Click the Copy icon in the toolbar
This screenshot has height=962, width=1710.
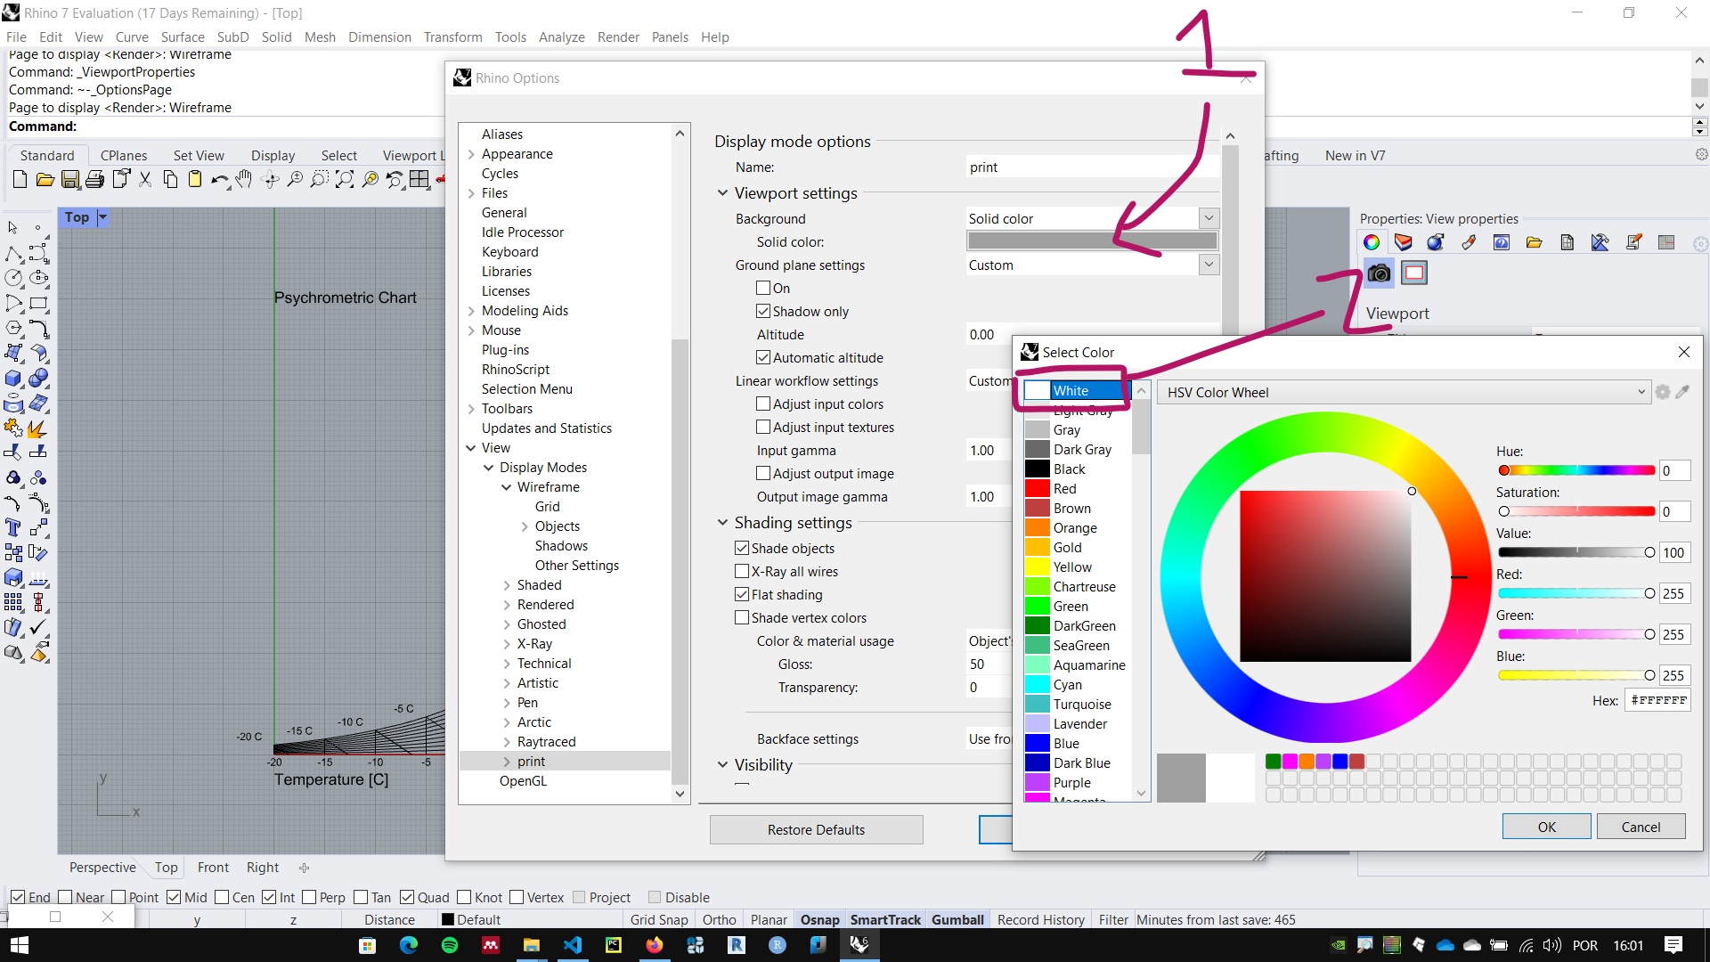coord(170,180)
